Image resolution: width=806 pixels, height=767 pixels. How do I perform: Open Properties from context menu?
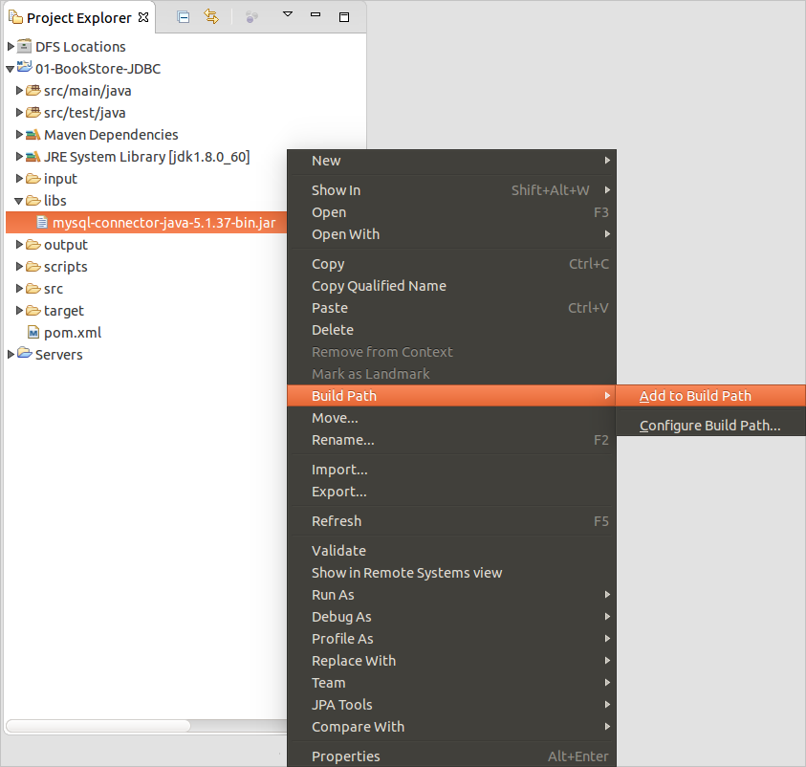452,756
